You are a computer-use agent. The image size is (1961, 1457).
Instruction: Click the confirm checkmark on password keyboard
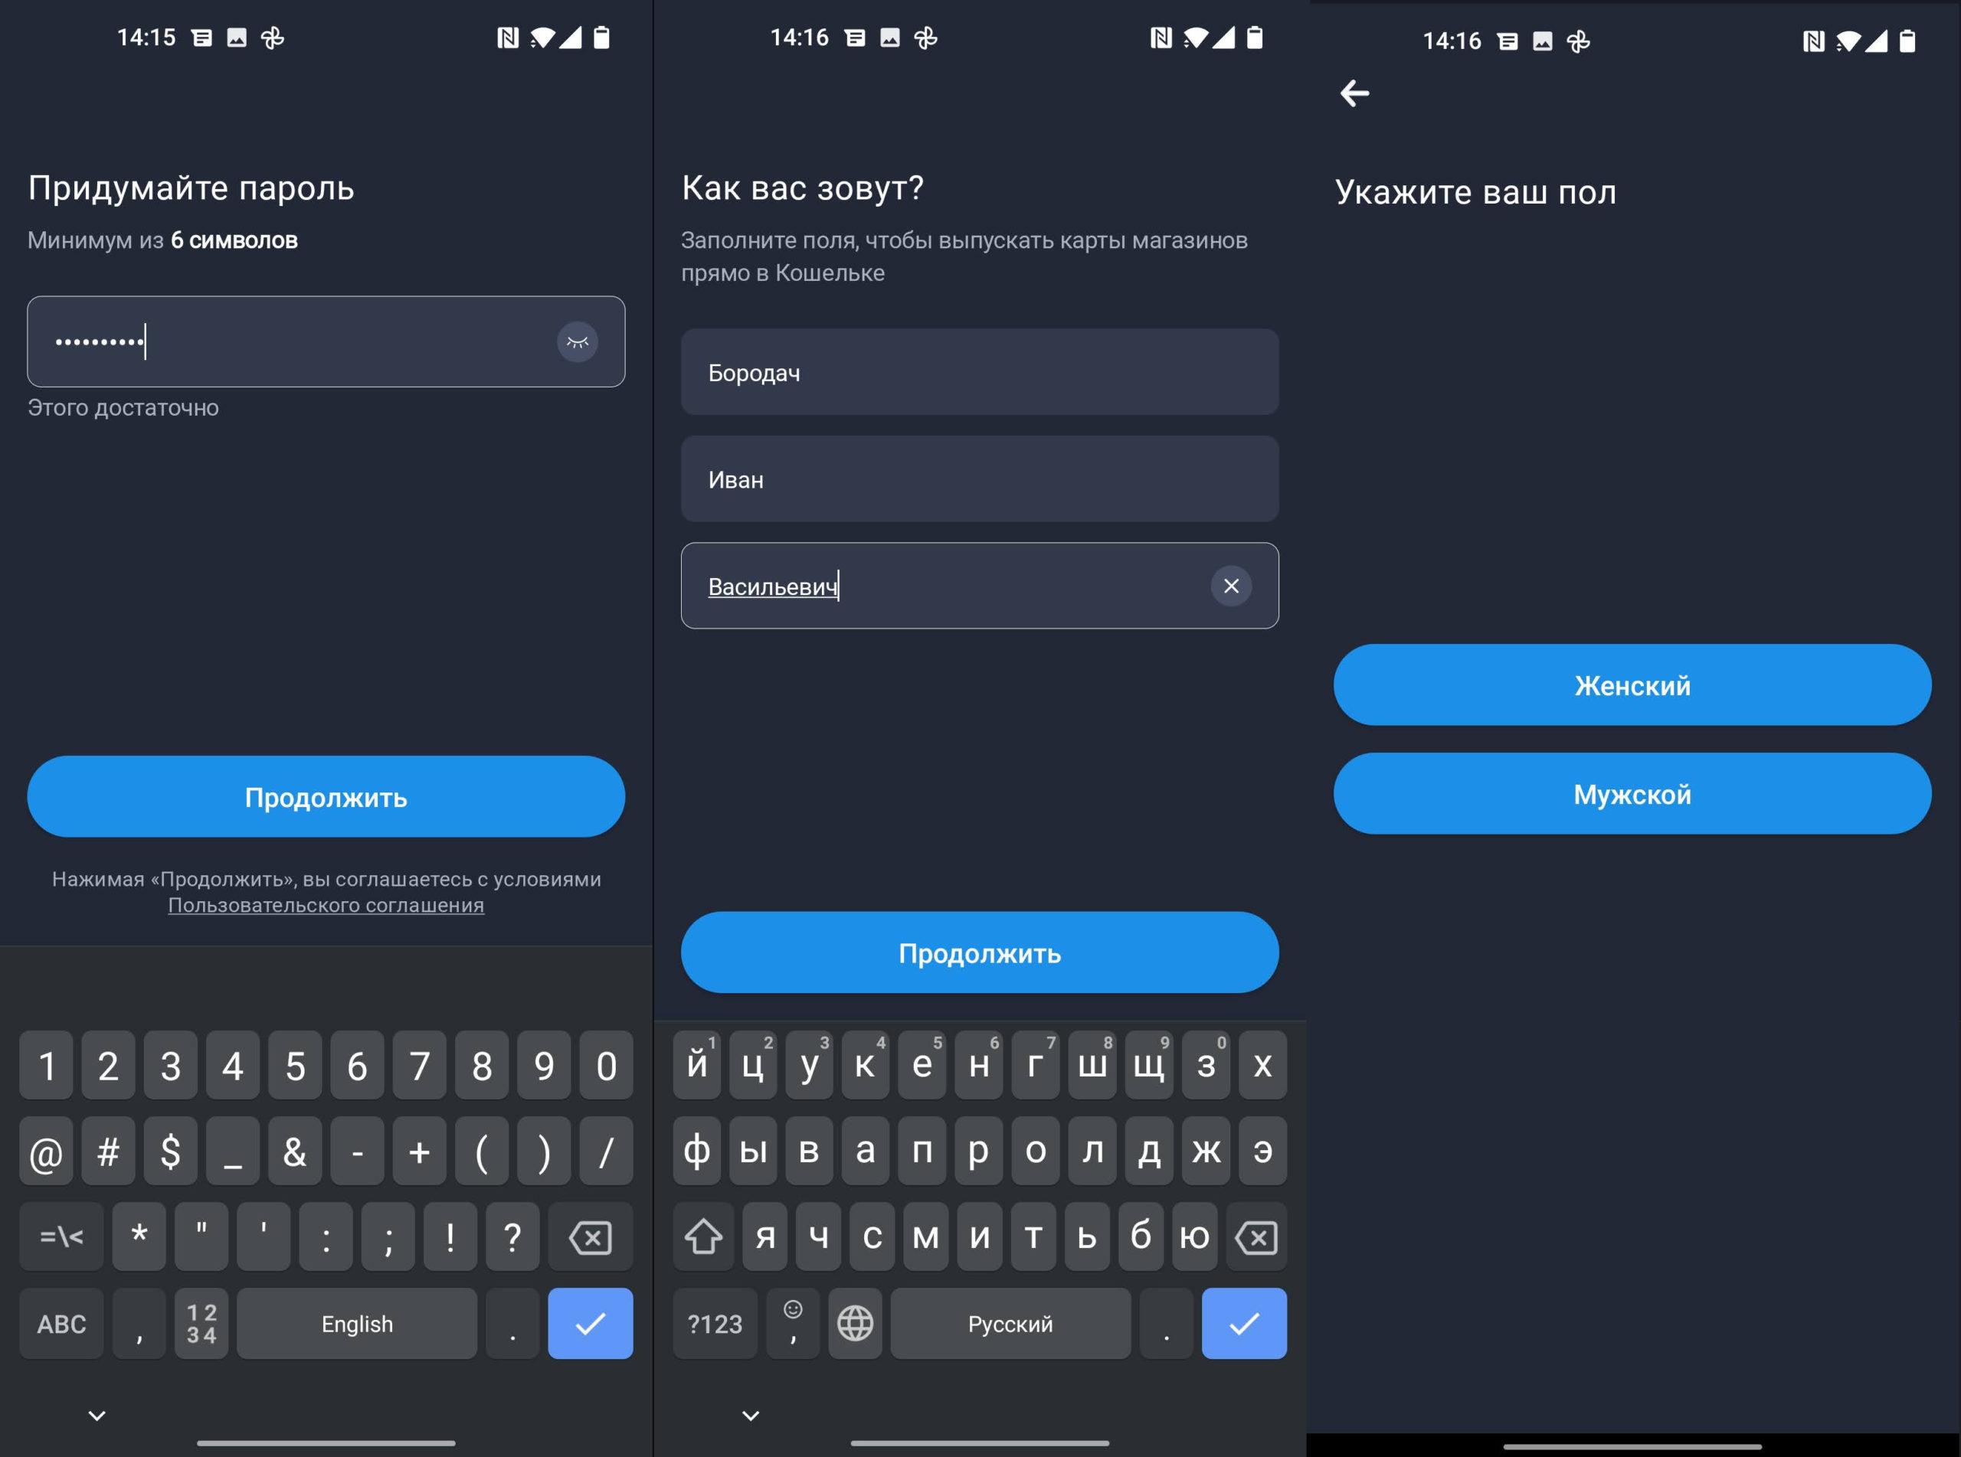(x=589, y=1319)
